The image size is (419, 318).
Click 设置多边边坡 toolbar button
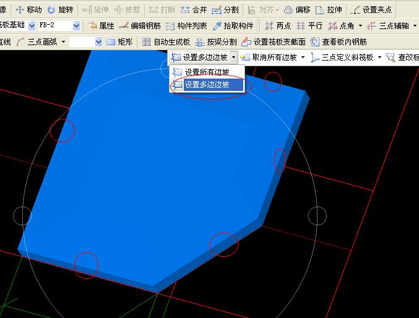[199, 57]
